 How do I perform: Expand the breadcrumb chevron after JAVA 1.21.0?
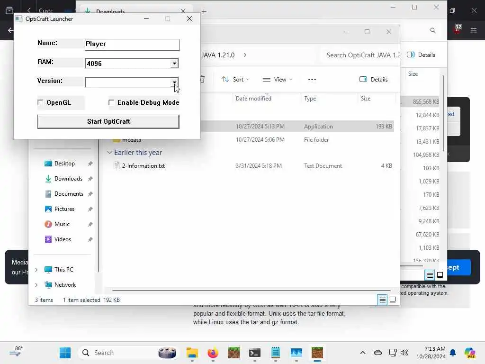[245, 55]
